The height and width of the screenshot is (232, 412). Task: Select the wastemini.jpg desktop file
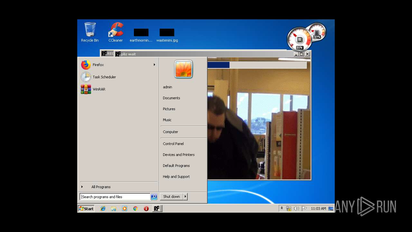pos(167,35)
